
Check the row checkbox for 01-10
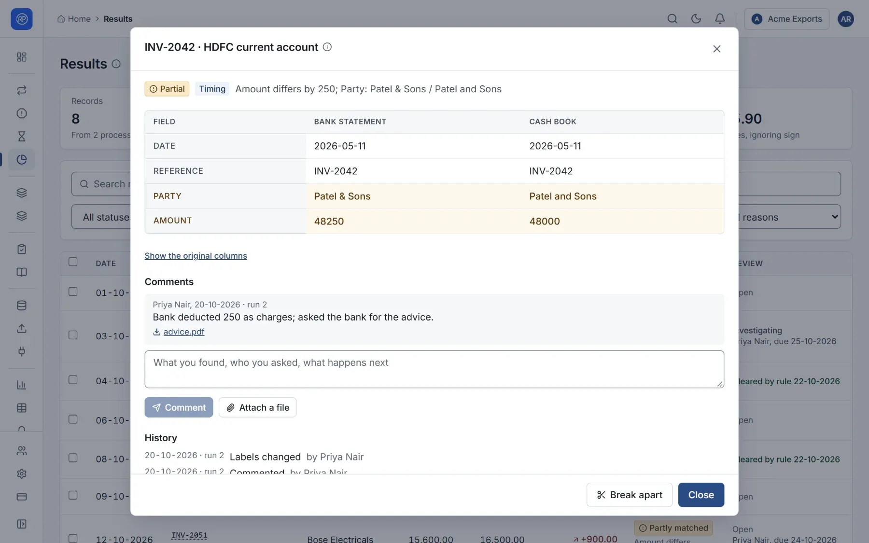coord(73,292)
